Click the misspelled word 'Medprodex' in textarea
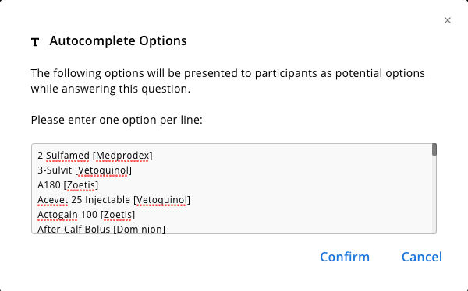The image size is (468, 291). pos(122,156)
